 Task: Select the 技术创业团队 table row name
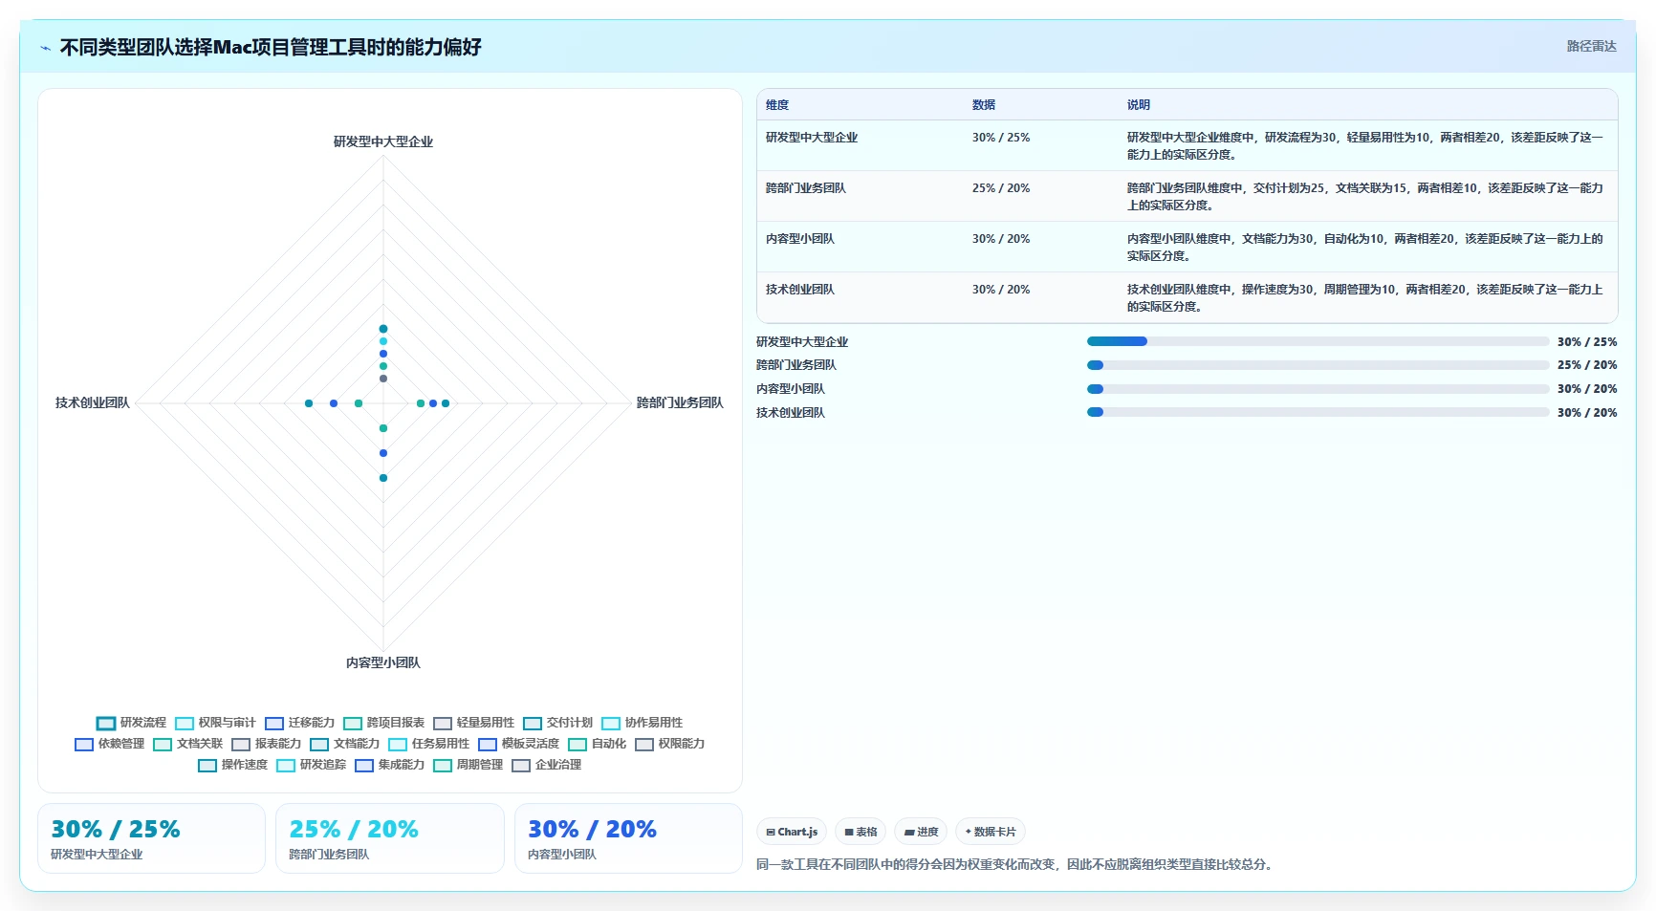800,290
